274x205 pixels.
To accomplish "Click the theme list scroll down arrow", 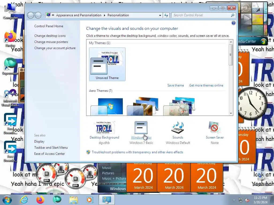I will [x=231, y=113].
